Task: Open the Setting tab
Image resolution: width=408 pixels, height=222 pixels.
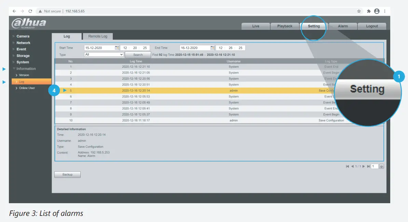Action: pos(314,26)
